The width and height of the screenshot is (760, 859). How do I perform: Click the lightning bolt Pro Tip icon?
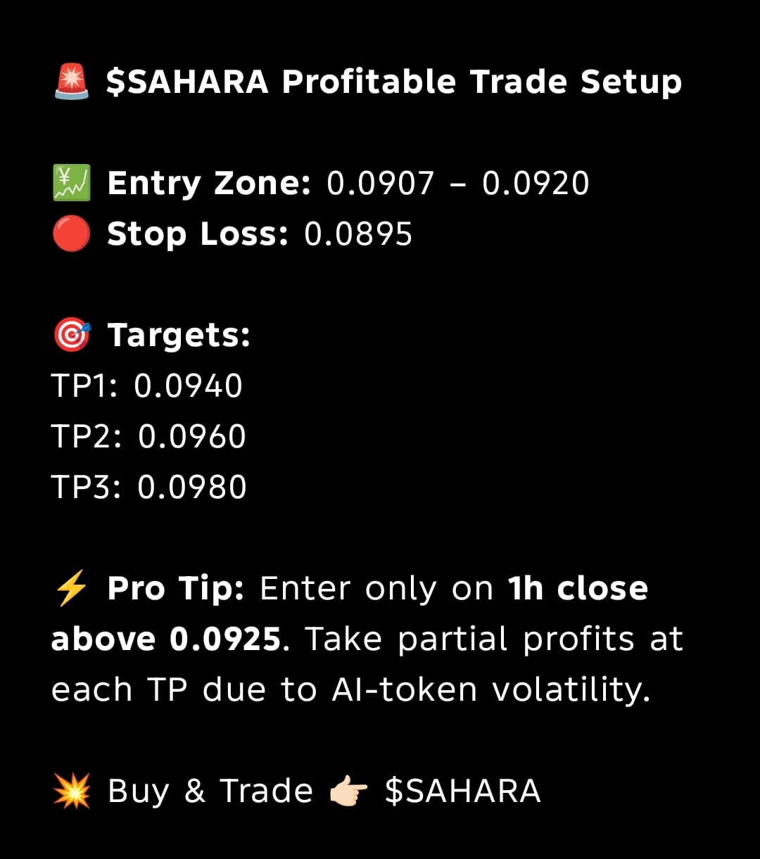point(70,589)
